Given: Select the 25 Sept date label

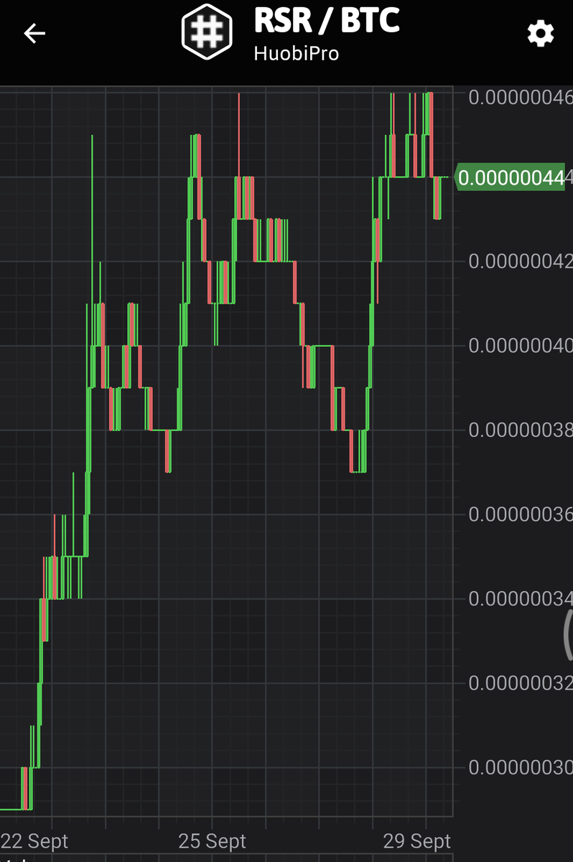Looking at the screenshot, I should pyautogui.click(x=213, y=841).
